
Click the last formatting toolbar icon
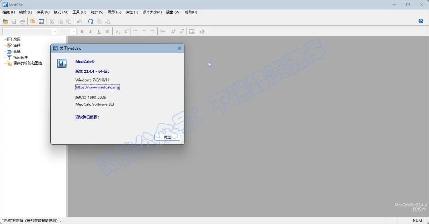(x=202, y=31)
